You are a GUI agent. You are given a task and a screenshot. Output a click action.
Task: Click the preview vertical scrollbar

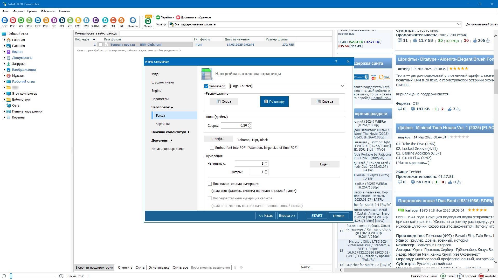pyautogui.click(x=496, y=82)
